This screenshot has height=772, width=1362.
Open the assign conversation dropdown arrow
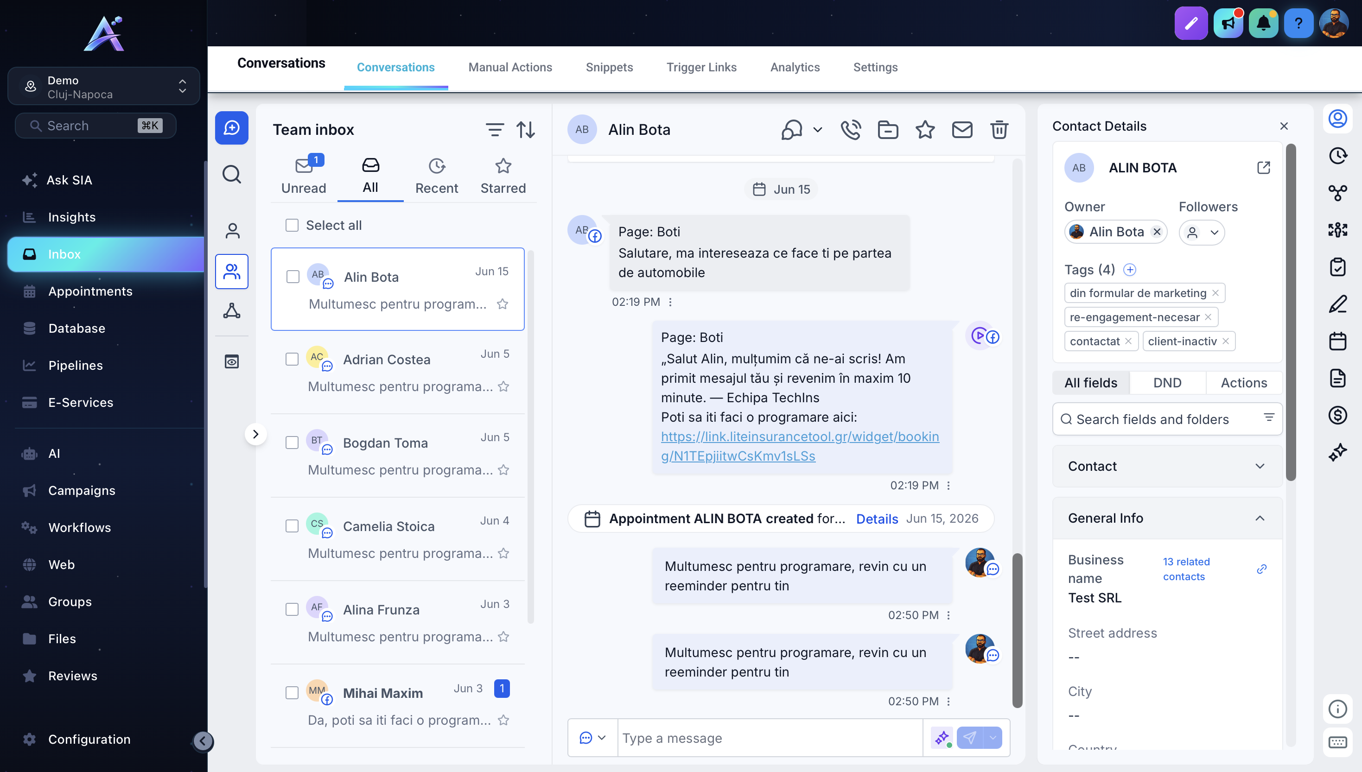pos(817,129)
